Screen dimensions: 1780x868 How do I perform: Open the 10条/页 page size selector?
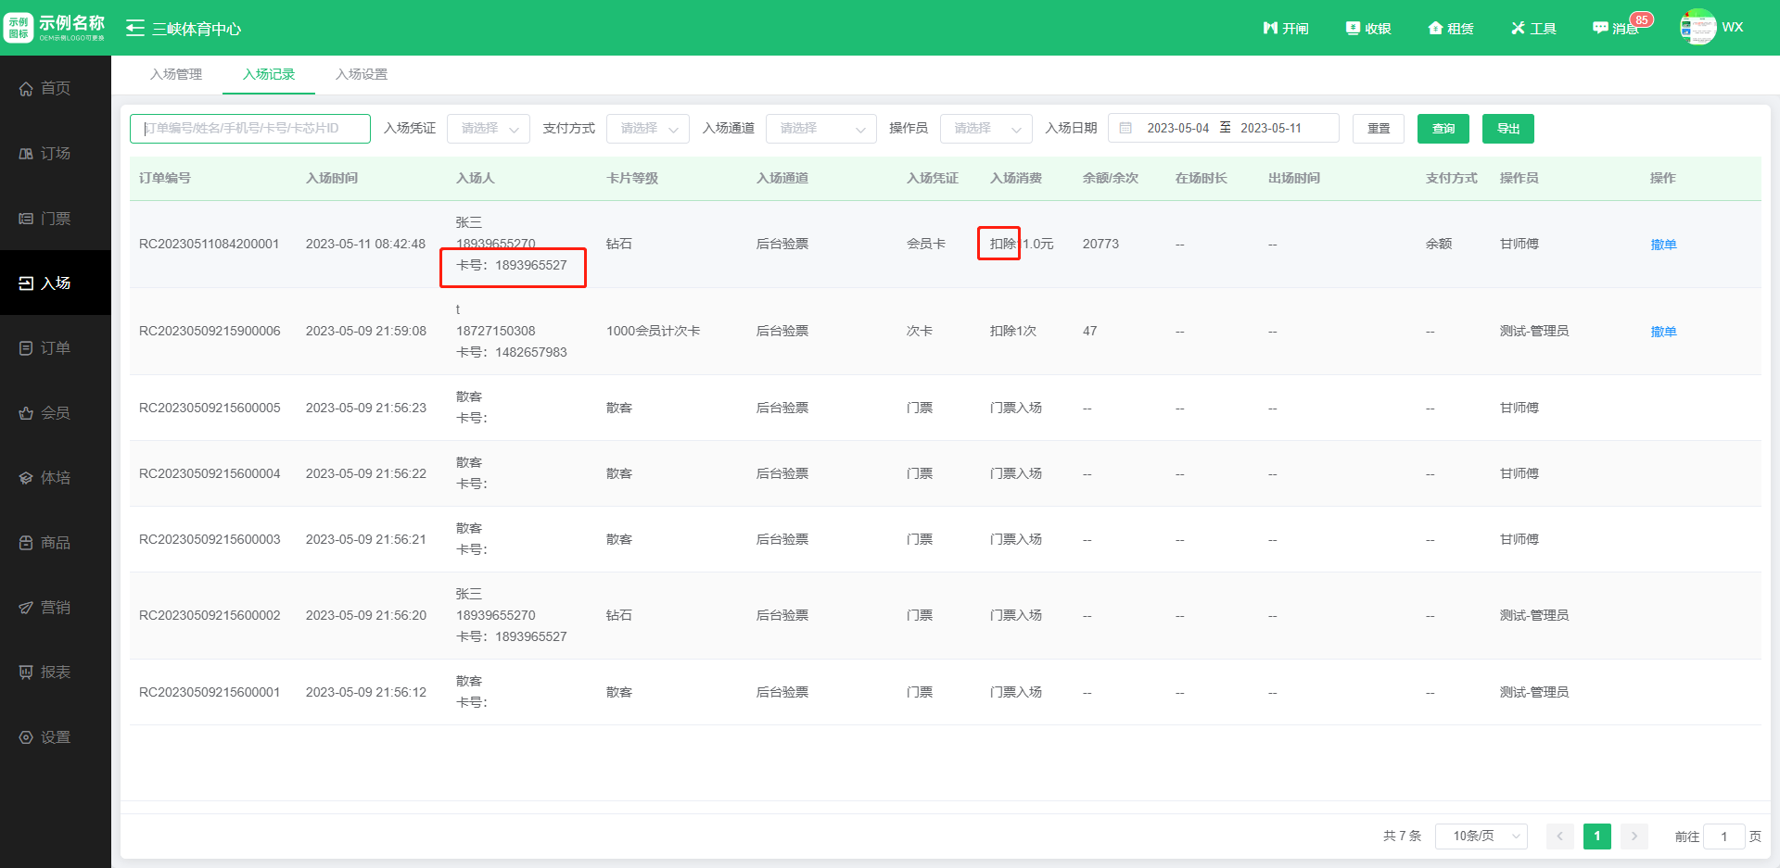(1481, 836)
